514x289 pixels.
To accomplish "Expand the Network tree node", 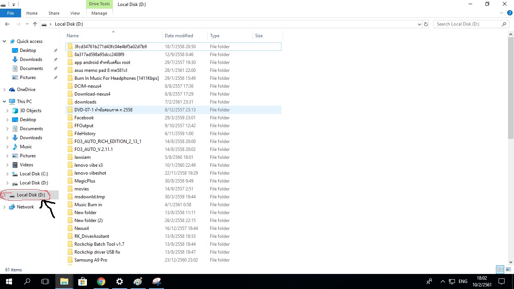I will pos(4,207).
